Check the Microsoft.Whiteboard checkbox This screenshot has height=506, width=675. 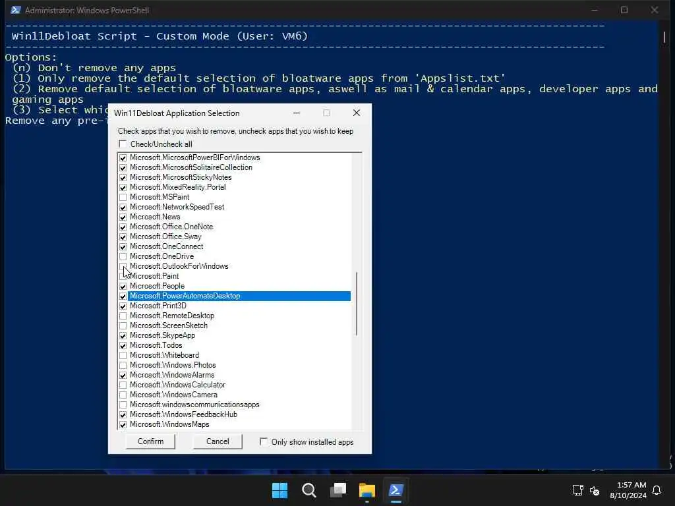[123, 356]
